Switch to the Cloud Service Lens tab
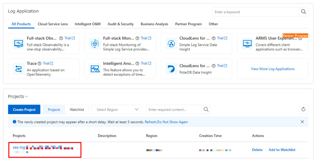The height and width of the screenshot is (160, 316). pos(53,24)
